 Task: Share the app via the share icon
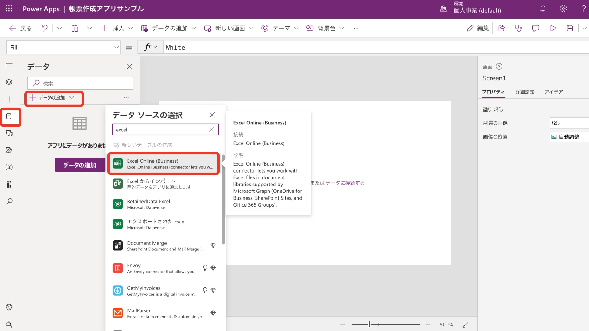[502, 28]
